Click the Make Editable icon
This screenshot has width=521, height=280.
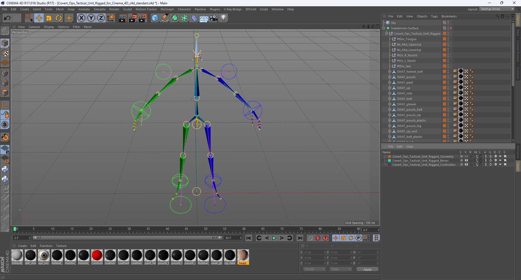[x=5, y=31]
